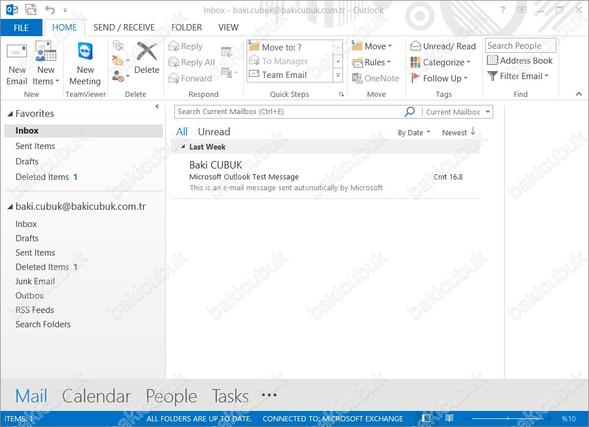Reply with a Meeting icon
589x427 pixels.
pos(227,52)
